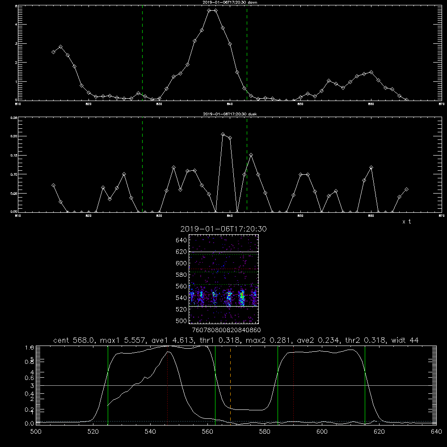Viewport: 447px width, 447px height.
Task: Click the right green dashed line in dusk plot
Action: click(x=247, y=164)
